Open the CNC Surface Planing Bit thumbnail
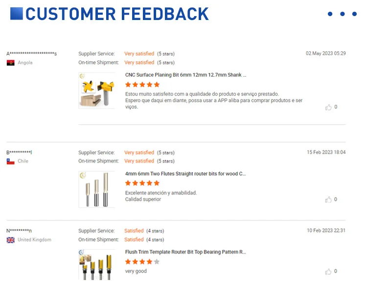367x281 pixels. (97, 90)
